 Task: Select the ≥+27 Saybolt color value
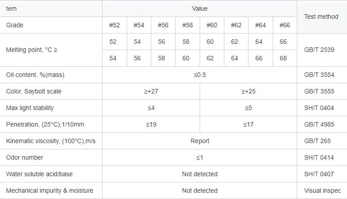click(151, 91)
